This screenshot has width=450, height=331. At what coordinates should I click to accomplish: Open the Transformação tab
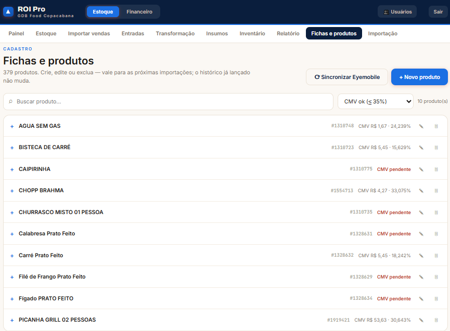point(175,34)
